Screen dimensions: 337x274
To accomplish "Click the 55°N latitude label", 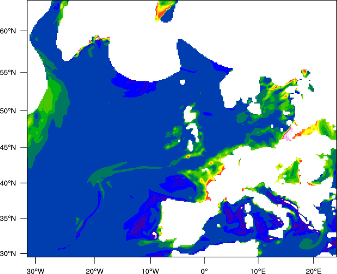I will (x=8, y=73).
